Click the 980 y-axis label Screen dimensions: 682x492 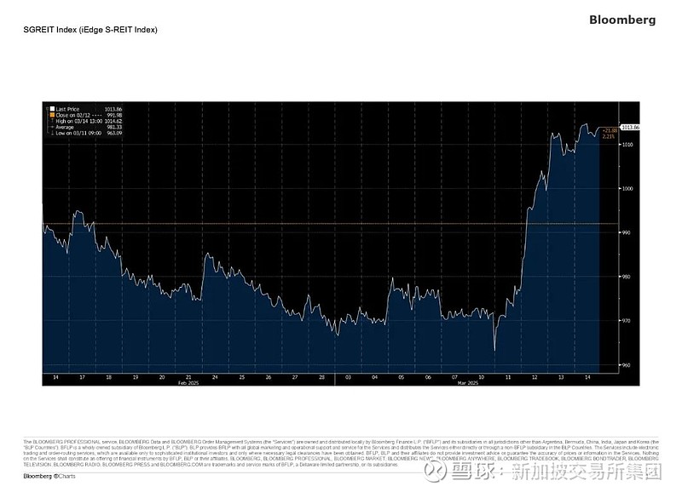[x=626, y=277]
